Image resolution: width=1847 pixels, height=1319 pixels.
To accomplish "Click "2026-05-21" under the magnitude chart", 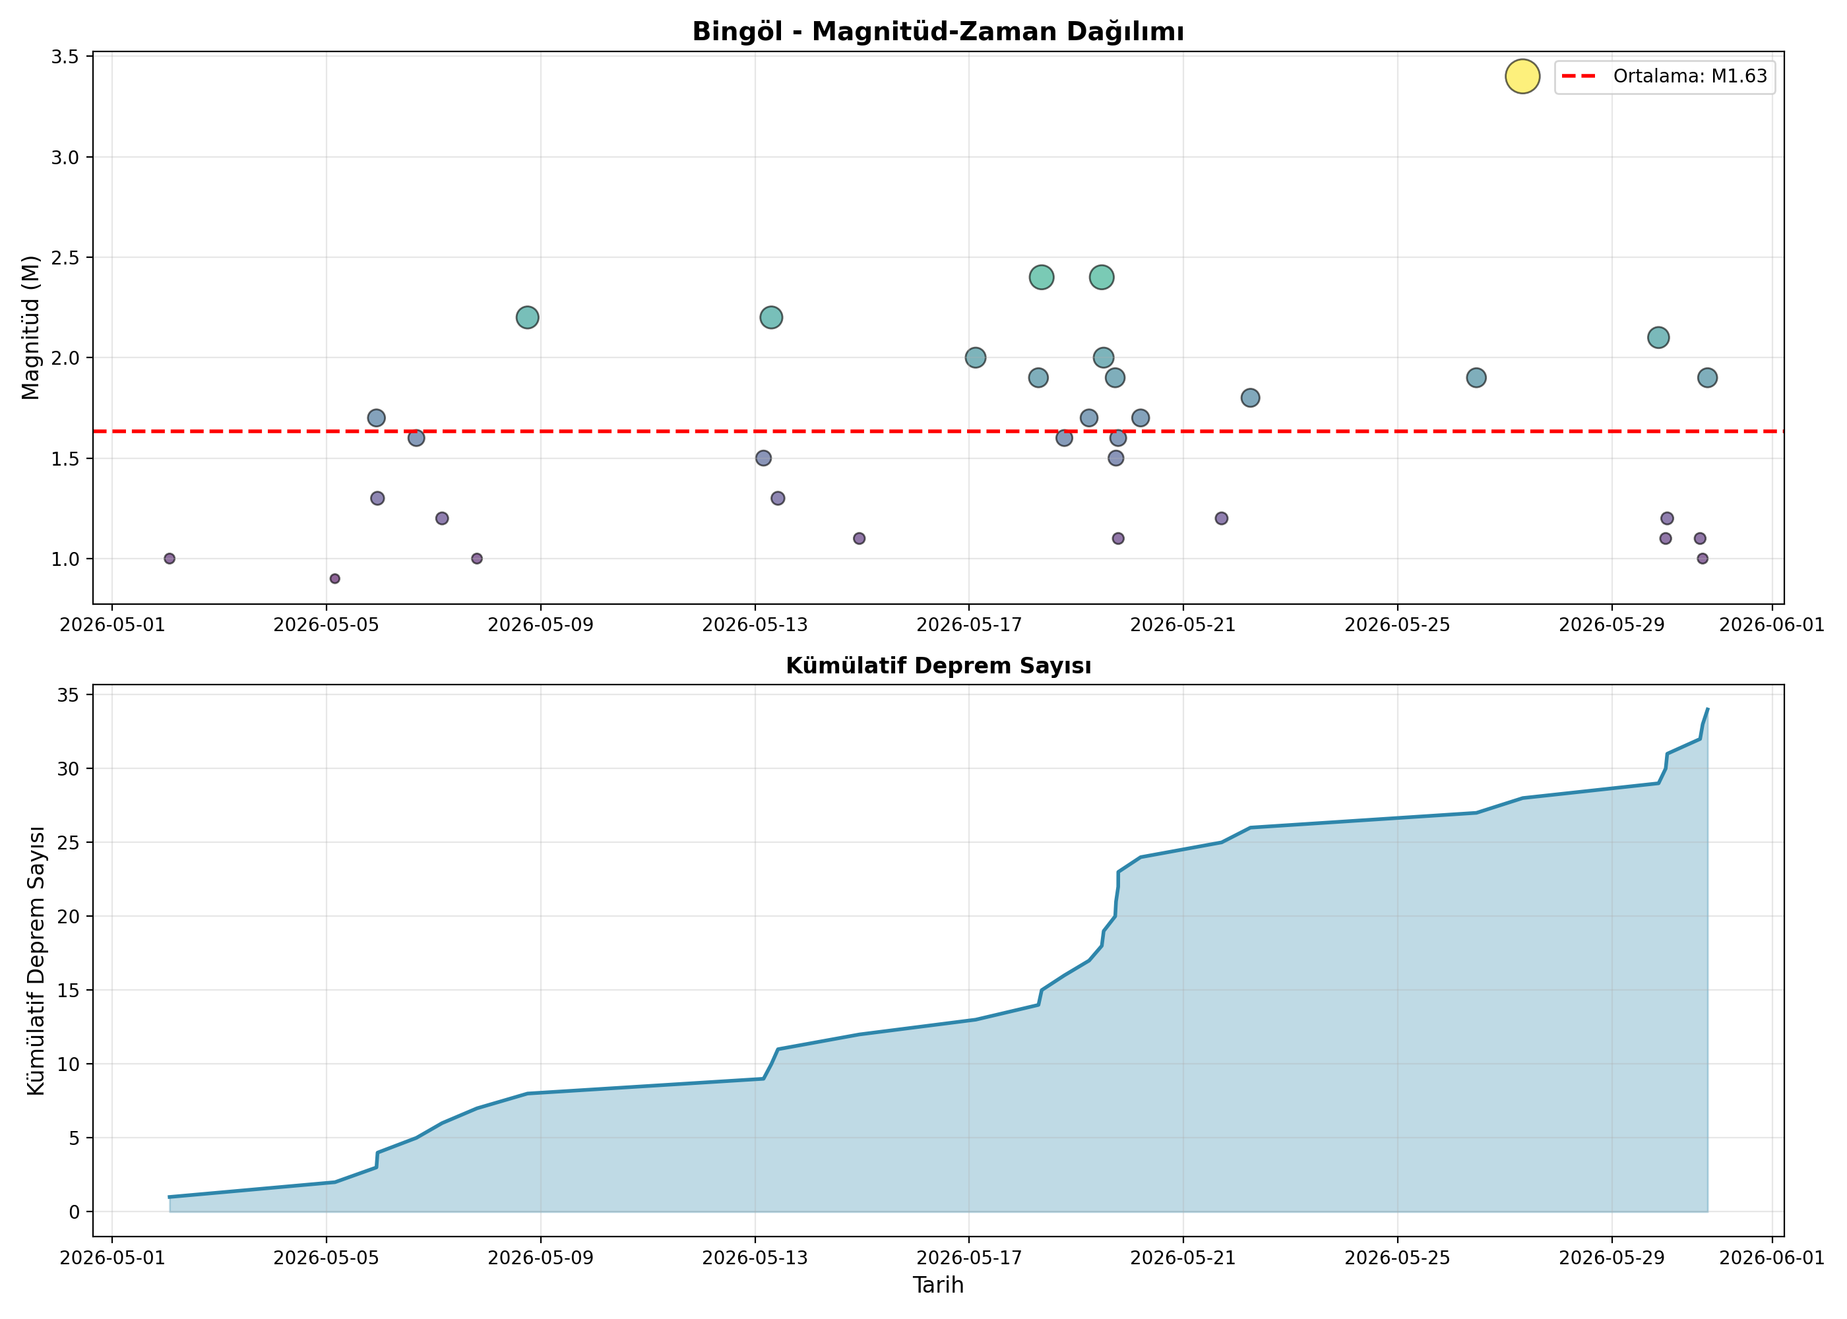I will 1183,625.
